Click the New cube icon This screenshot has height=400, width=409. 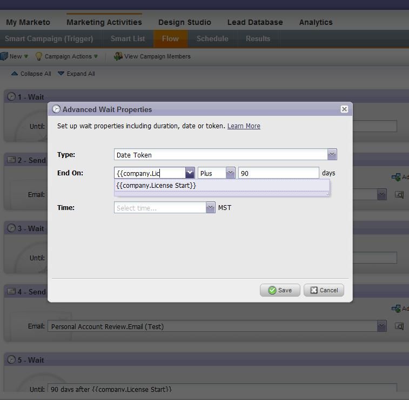[4, 56]
